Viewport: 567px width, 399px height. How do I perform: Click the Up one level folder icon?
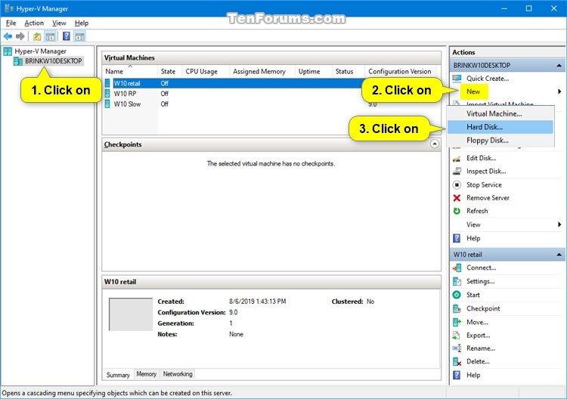(37, 36)
